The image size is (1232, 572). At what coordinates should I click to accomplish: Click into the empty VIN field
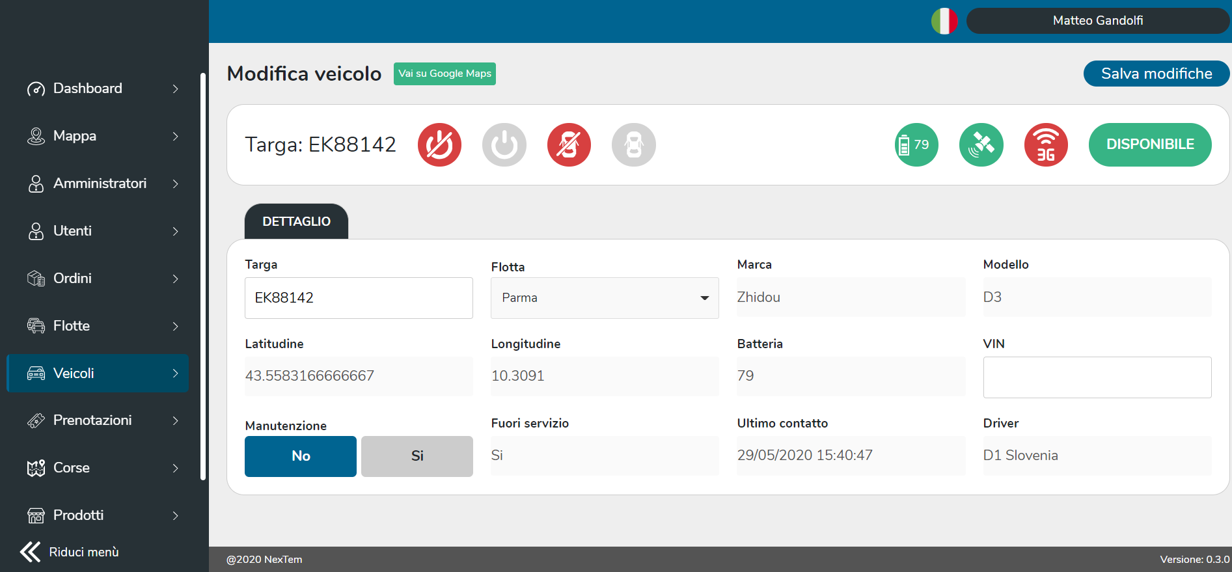(1097, 377)
